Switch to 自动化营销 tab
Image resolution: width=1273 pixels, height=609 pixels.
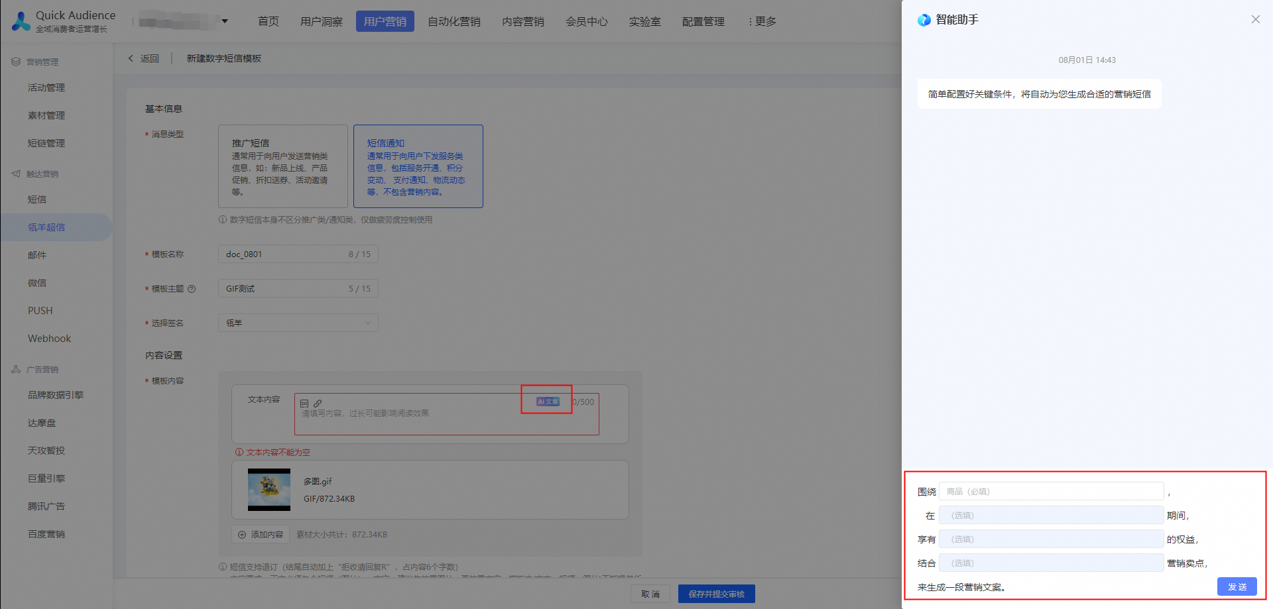pyautogui.click(x=454, y=21)
